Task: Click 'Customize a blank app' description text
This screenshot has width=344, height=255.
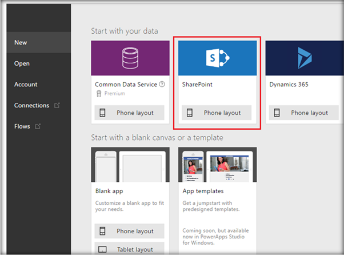Action: point(130,206)
